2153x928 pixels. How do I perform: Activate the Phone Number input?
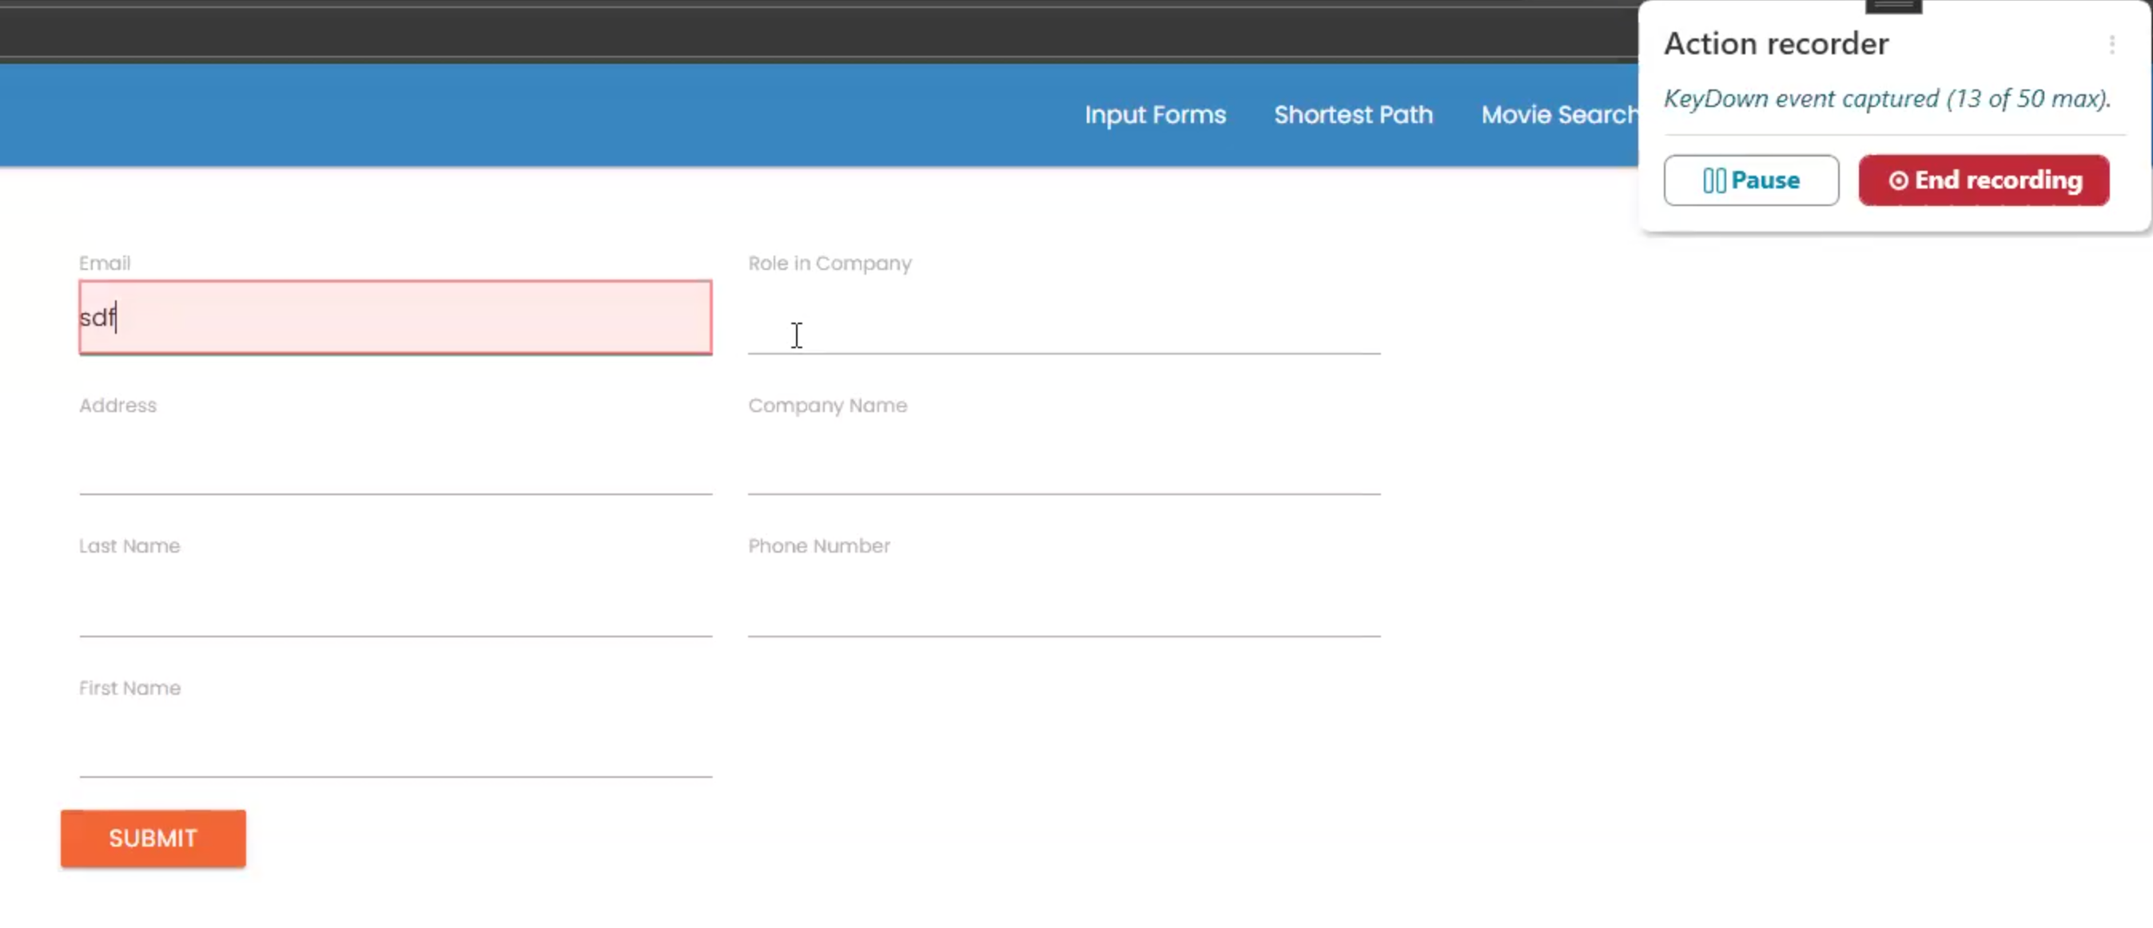(x=1064, y=601)
